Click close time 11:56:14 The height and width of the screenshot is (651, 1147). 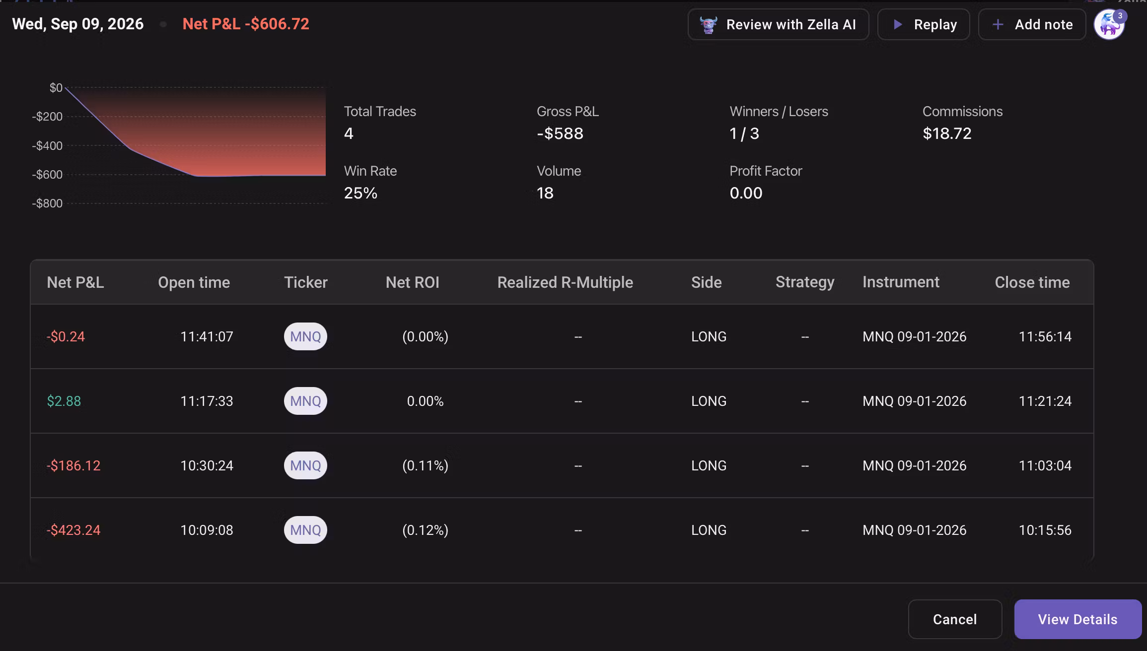pyautogui.click(x=1045, y=336)
